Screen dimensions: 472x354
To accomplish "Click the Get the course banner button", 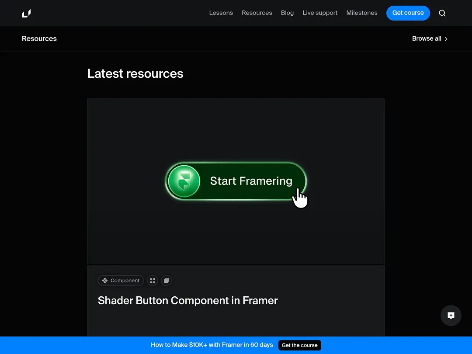I will (299, 345).
